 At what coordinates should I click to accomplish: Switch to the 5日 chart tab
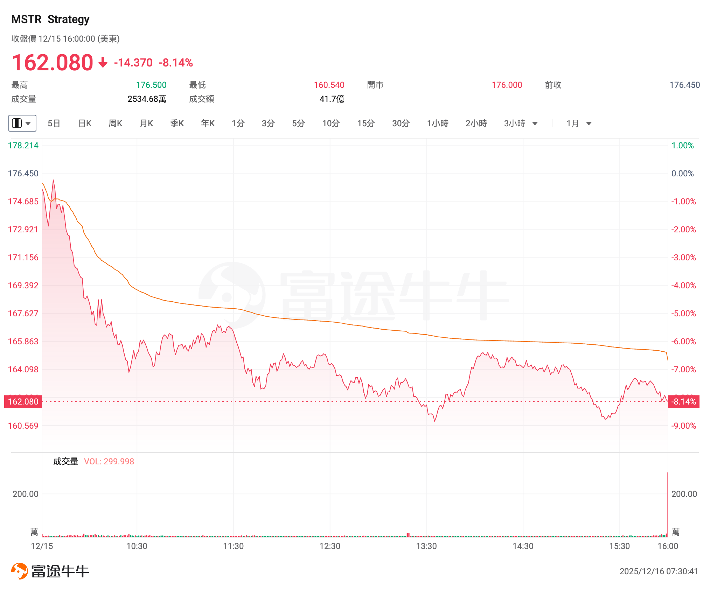[54, 124]
